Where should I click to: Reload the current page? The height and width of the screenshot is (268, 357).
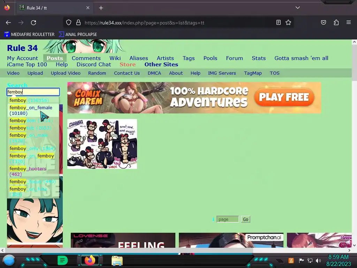point(33,23)
